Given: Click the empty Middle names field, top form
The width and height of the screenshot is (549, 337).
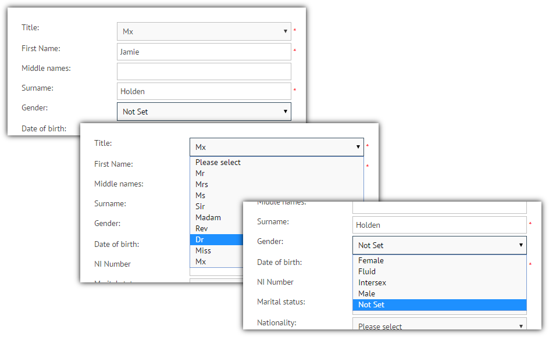Looking at the screenshot, I should coord(204,71).
